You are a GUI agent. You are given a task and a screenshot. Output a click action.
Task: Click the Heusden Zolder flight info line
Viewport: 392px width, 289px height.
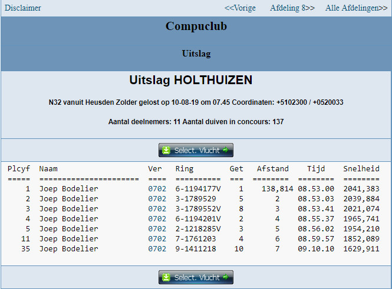(196, 102)
